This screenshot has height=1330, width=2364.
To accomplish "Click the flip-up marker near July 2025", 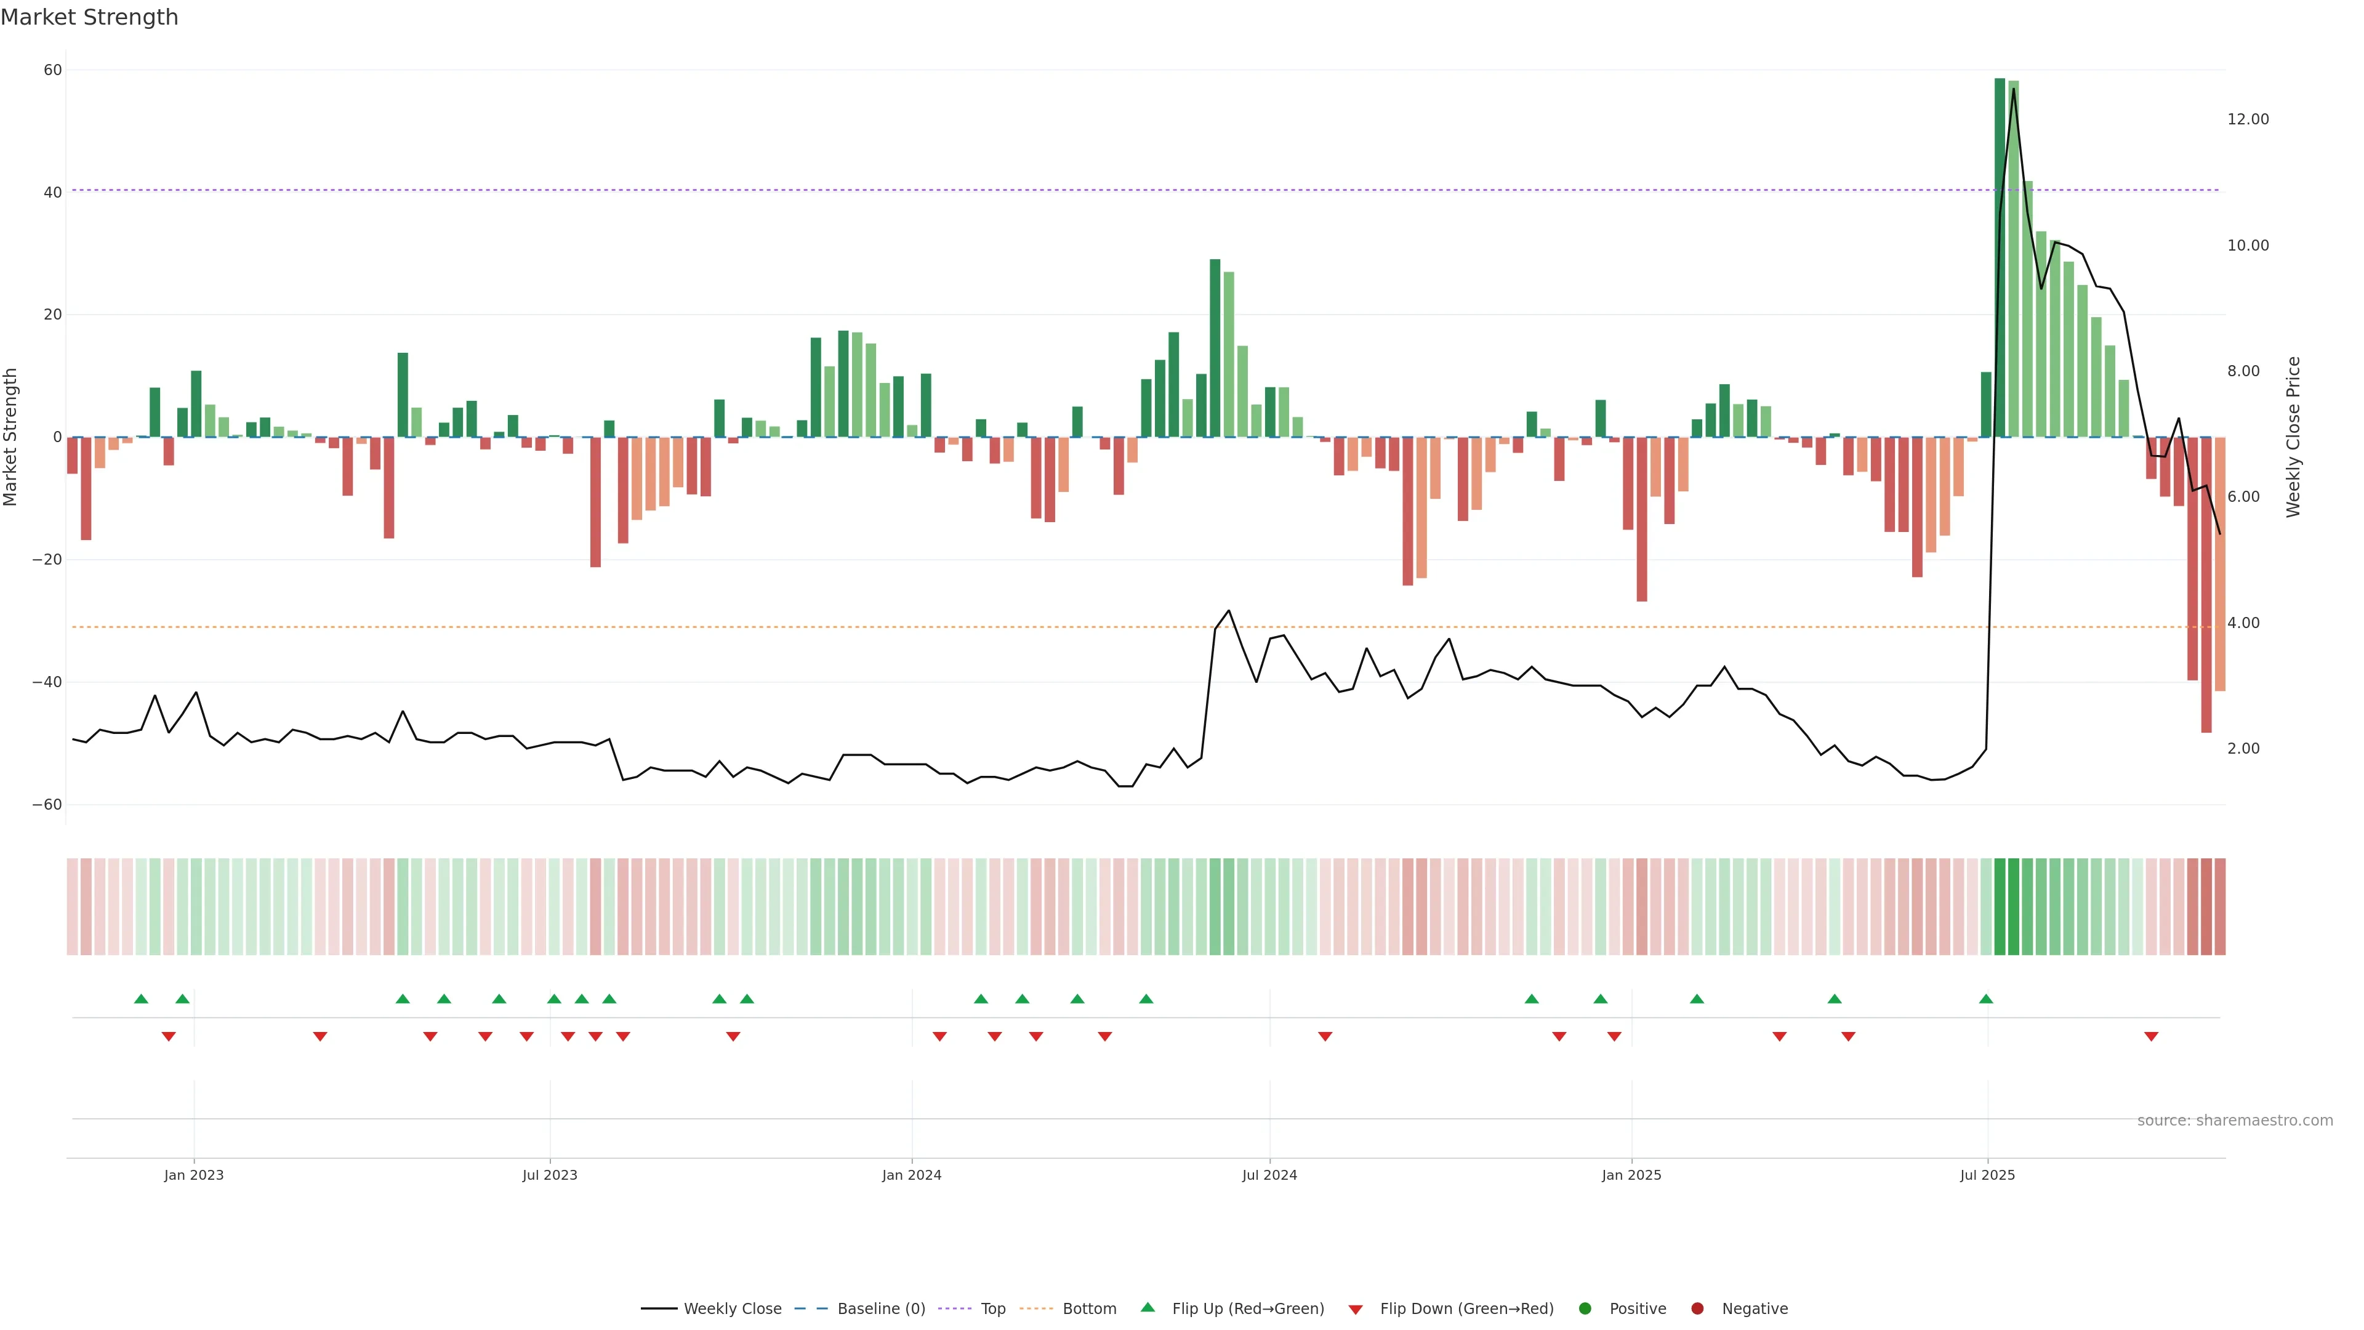I will click(1986, 999).
